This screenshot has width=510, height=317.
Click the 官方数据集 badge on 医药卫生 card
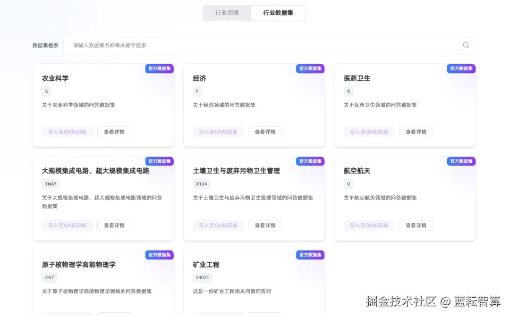point(461,68)
